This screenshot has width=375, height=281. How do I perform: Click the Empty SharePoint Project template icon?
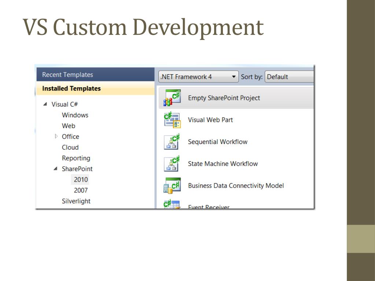point(172,98)
